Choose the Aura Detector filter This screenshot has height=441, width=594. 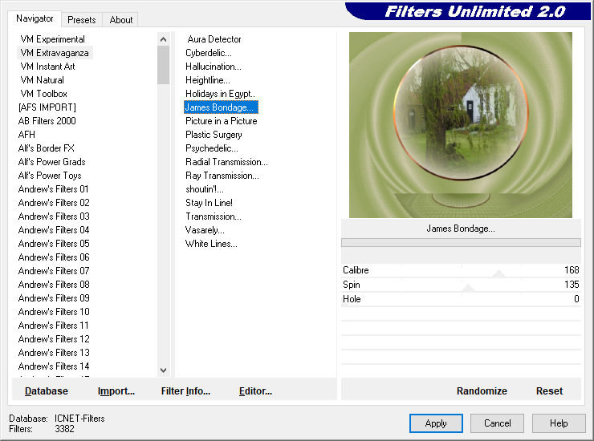click(x=214, y=39)
